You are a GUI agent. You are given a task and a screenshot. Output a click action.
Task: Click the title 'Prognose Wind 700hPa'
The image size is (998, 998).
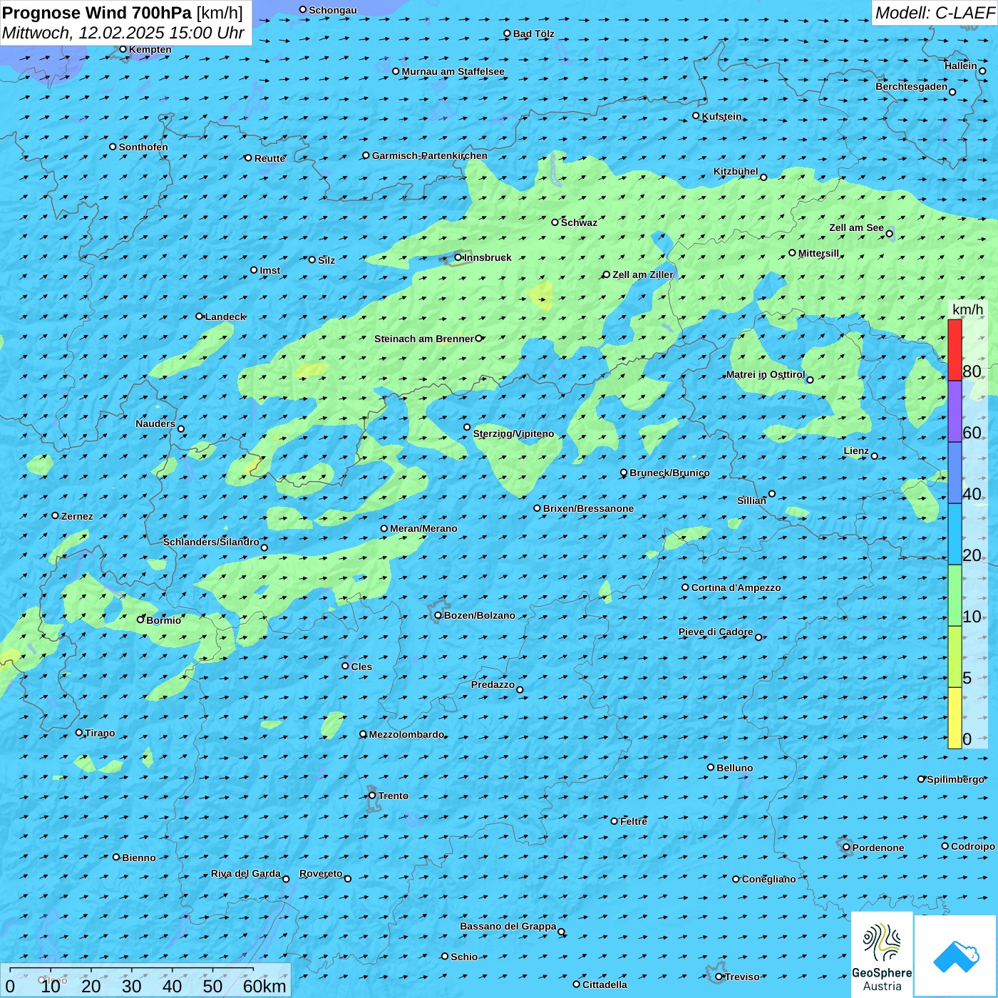tap(98, 13)
